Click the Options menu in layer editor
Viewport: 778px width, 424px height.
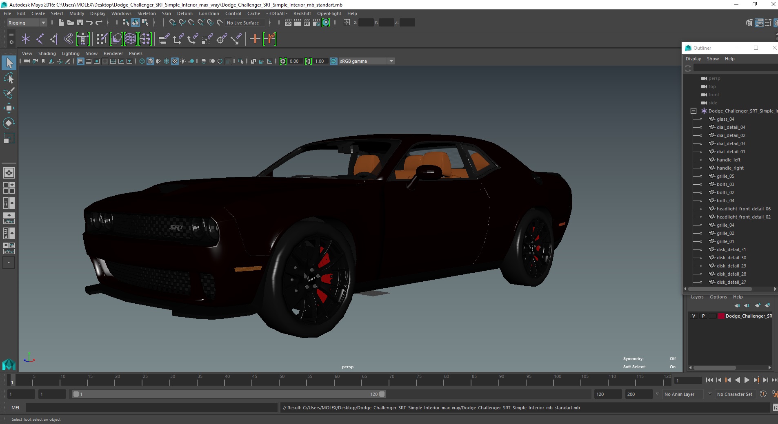coord(718,297)
